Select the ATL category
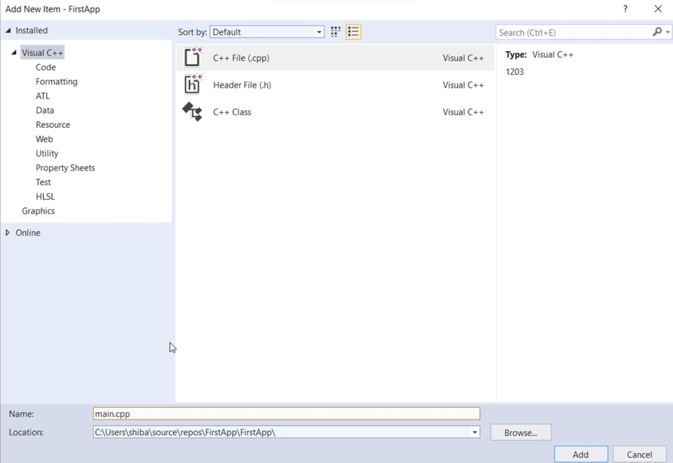 tap(43, 95)
